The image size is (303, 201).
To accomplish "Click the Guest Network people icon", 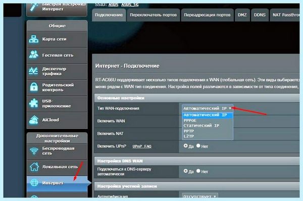I will [34, 55].
